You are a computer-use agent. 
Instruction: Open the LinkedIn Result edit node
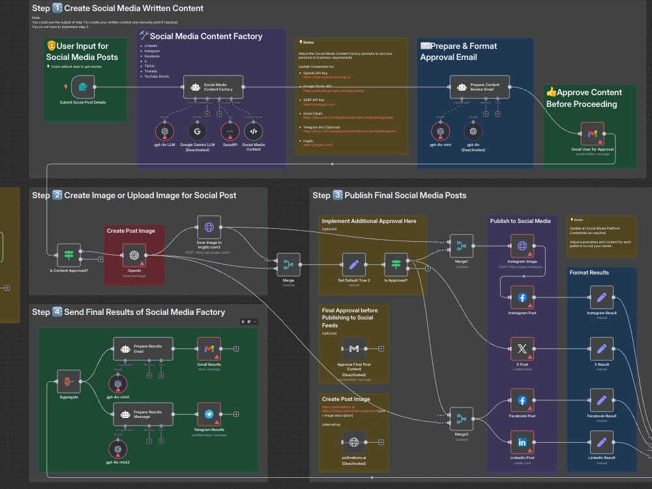click(602, 442)
